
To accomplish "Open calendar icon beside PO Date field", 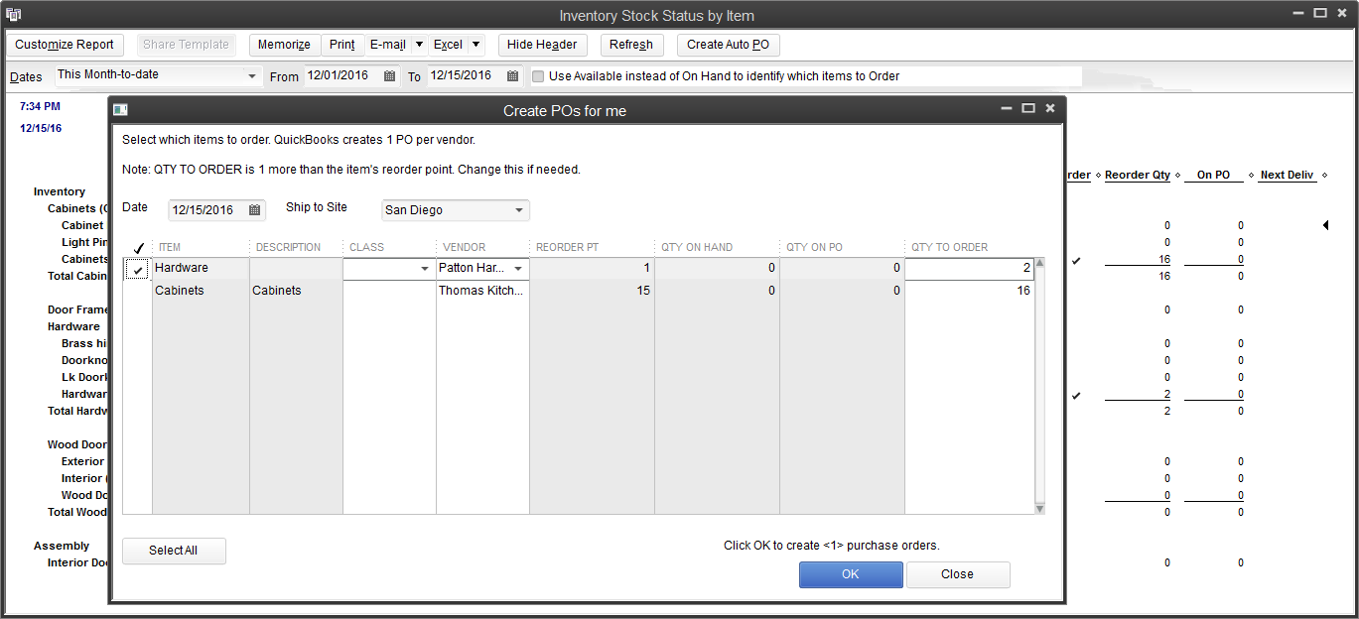I will (255, 210).
